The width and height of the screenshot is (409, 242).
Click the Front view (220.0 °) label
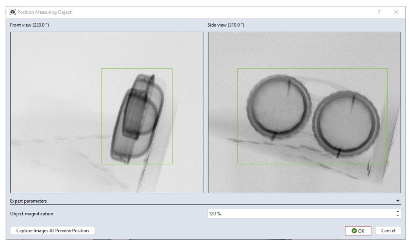30,25
